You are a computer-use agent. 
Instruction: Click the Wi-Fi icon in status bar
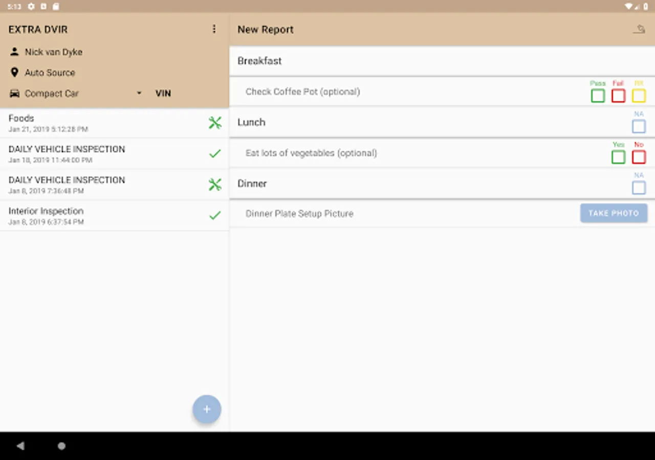tap(628, 7)
